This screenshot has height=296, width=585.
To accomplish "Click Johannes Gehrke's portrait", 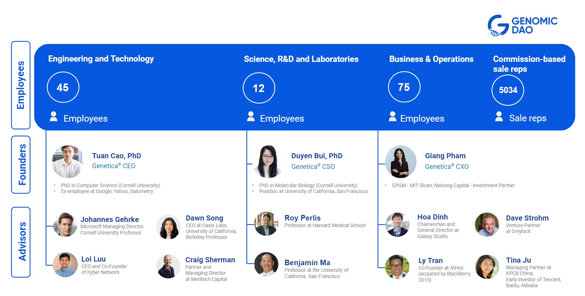I will coord(65,225).
